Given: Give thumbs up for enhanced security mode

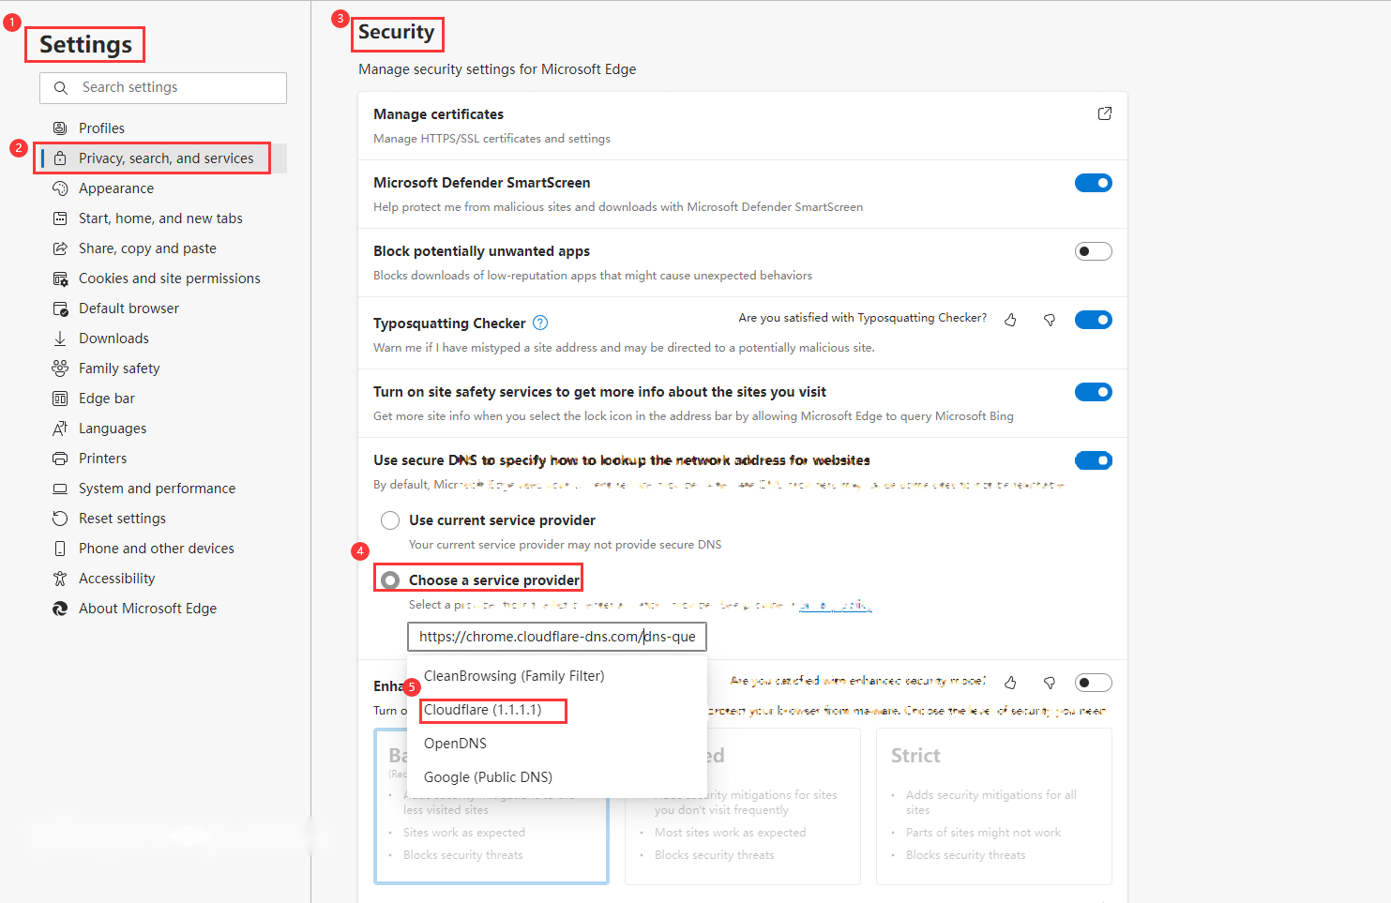Looking at the screenshot, I should pyautogui.click(x=1010, y=683).
